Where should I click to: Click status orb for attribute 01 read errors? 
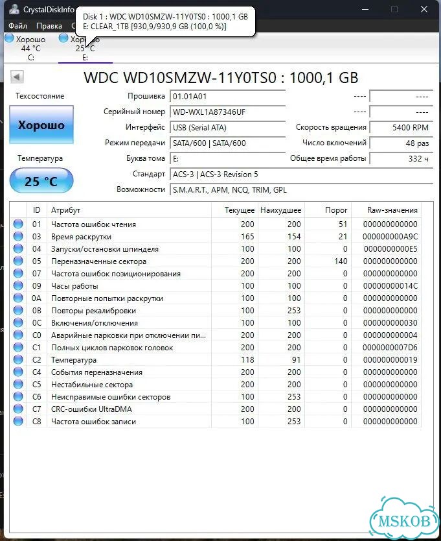(18, 224)
